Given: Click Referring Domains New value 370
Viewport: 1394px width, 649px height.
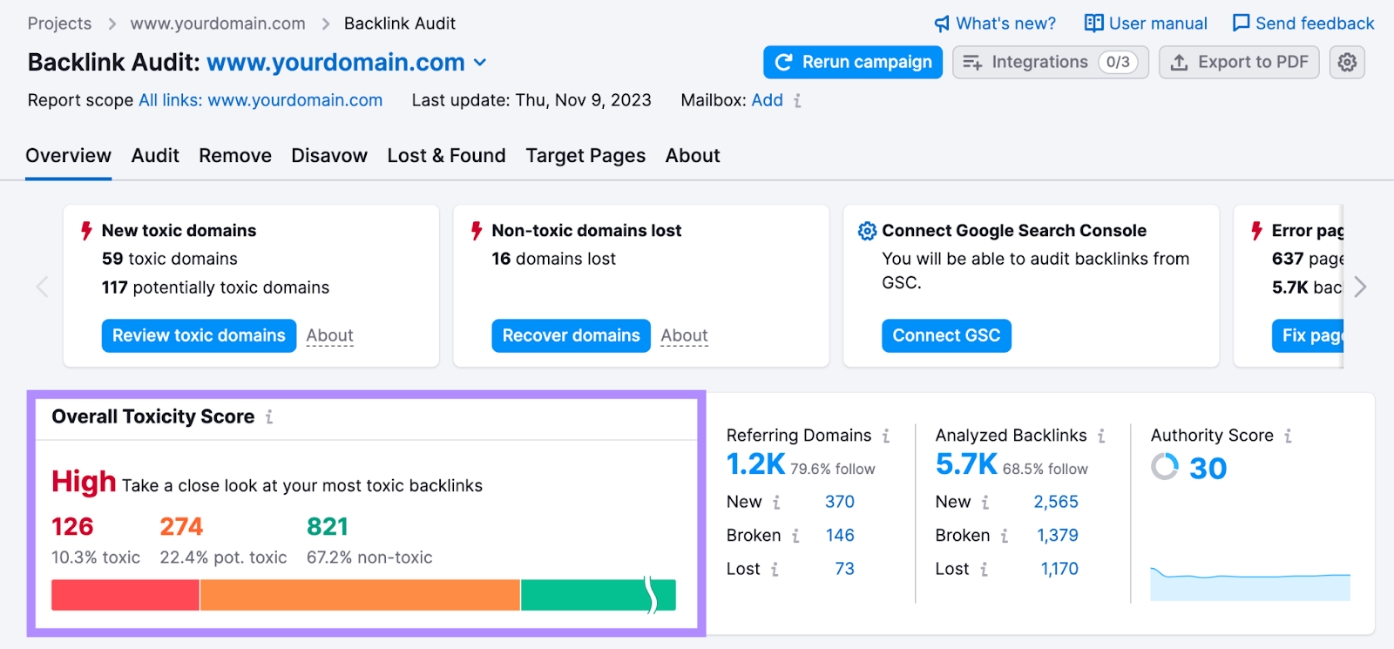Looking at the screenshot, I should pos(840,502).
